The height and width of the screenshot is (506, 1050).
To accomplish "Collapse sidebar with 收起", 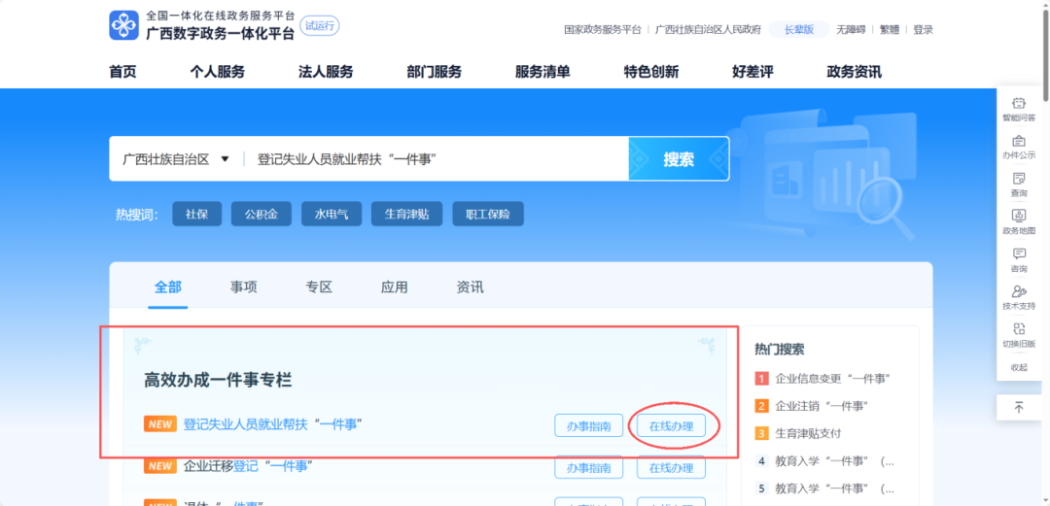I will pos(1018,367).
